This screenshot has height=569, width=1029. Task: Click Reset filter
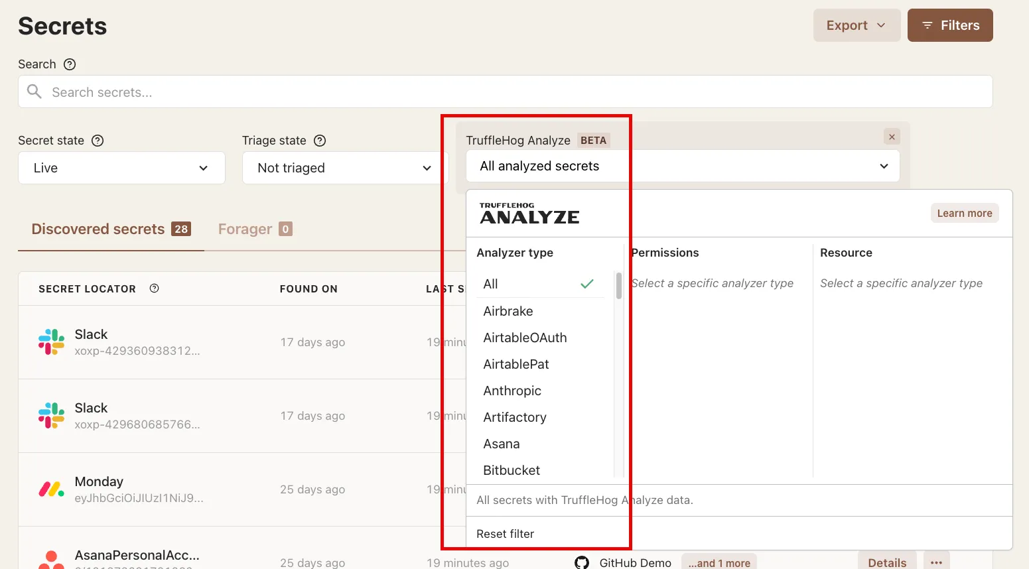(505, 534)
